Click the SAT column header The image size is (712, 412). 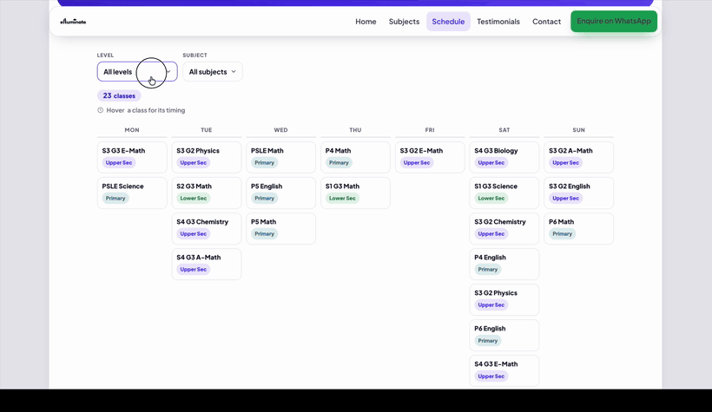504,130
